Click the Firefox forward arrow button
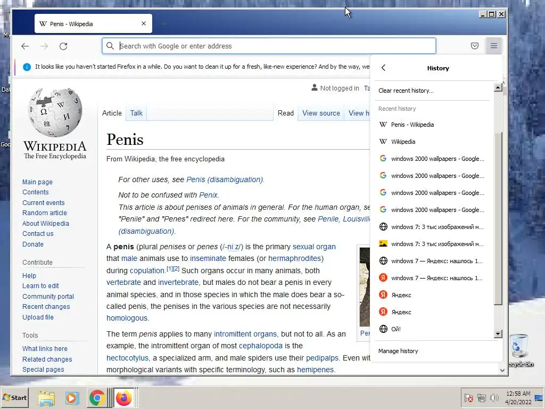The height and width of the screenshot is (409, 545). tap(44, 46)
